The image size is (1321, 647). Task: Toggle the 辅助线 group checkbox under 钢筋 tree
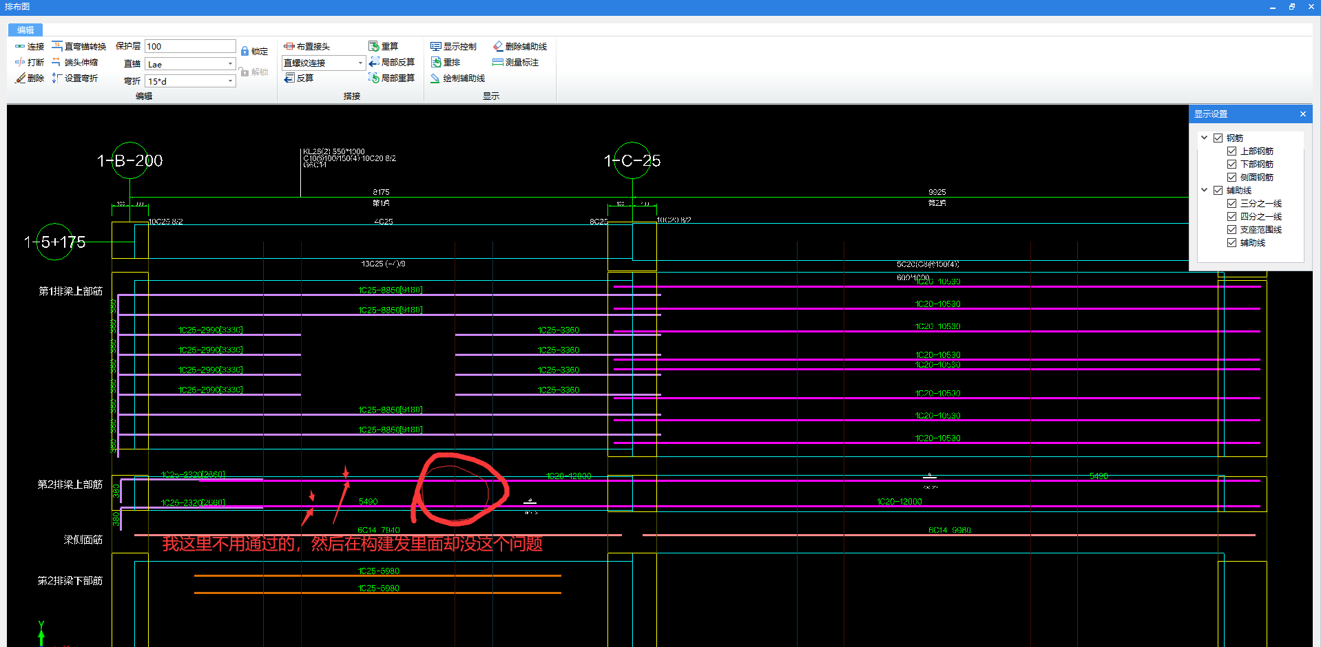pos(1218,190)
